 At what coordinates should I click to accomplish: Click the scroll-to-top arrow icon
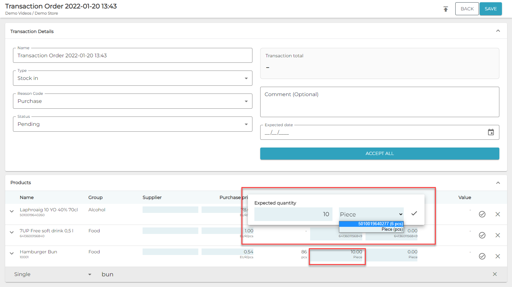point(446,9)
